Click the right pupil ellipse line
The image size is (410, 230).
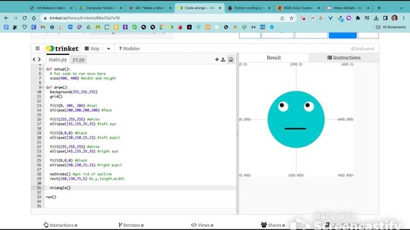86,165
